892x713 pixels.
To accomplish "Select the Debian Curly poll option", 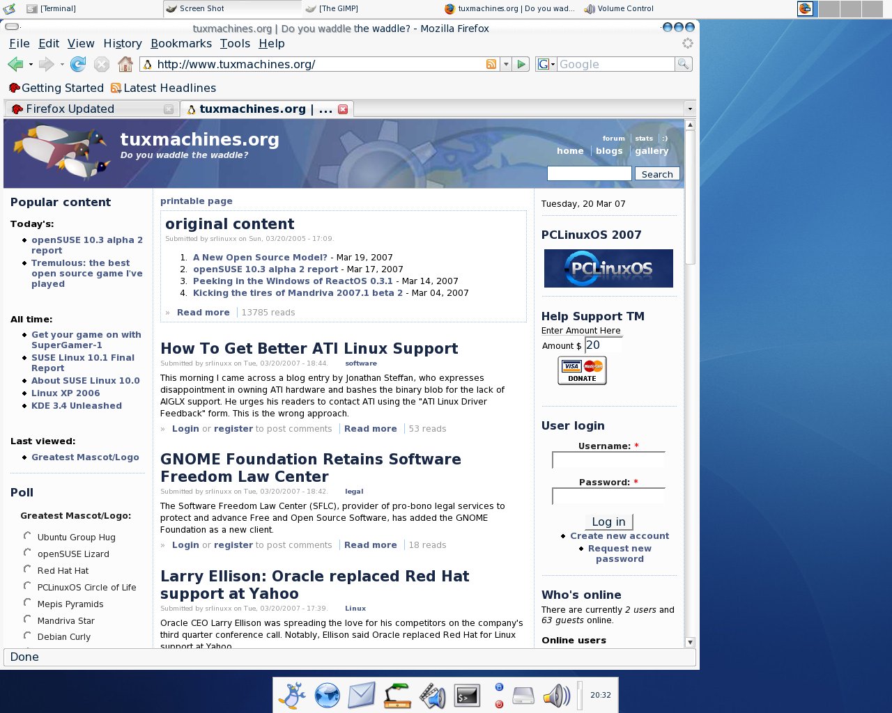I will [27, 636].
